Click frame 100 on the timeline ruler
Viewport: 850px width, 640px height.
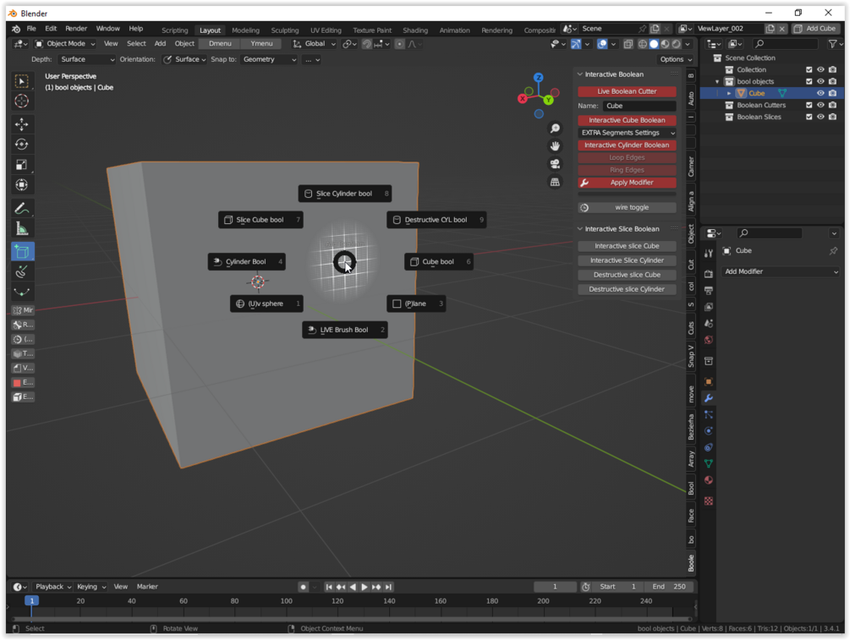pyautogui.click(x=286, y=601)
